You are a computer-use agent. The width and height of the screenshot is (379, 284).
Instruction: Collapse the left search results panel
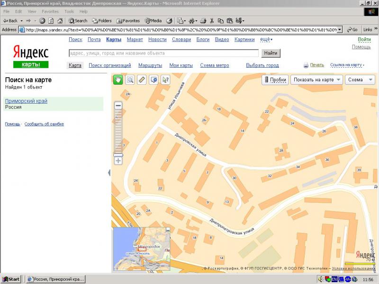[x=109, y=172]
